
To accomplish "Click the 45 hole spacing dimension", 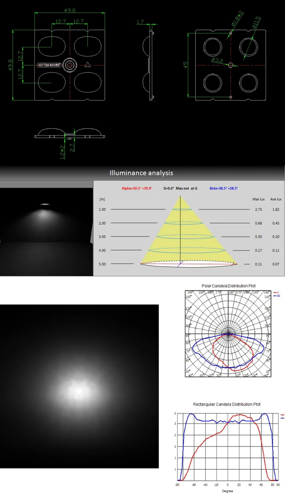I will (185, 65).
